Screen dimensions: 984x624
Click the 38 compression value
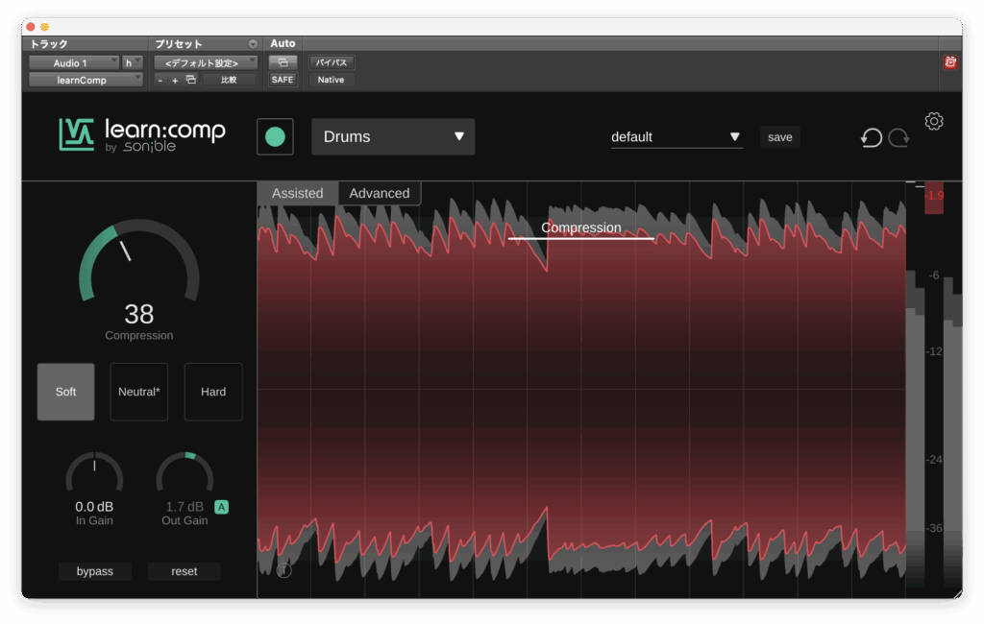pyautogui.click(x=138, y=314)
